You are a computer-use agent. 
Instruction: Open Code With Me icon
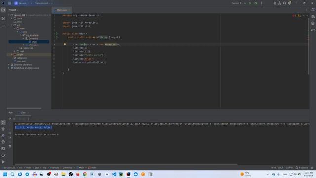pyautogui.click(x=280, y=3)
